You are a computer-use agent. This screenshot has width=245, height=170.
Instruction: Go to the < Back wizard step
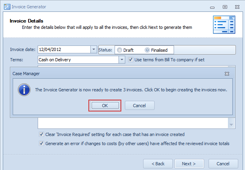tap(158, 164)
